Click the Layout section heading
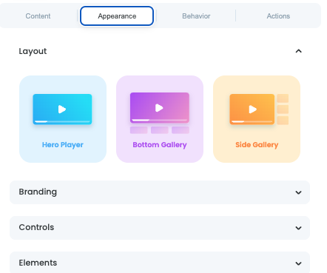Viewport: 327px width, 273px height. [x=33, y=51]
